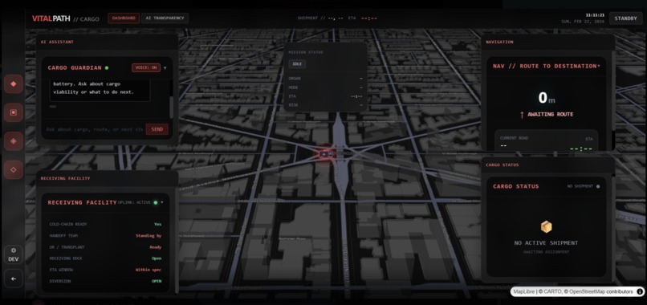Click the AWAITING ASSIGNMENT subtitle
647x305 pixels.
(546, 252)
